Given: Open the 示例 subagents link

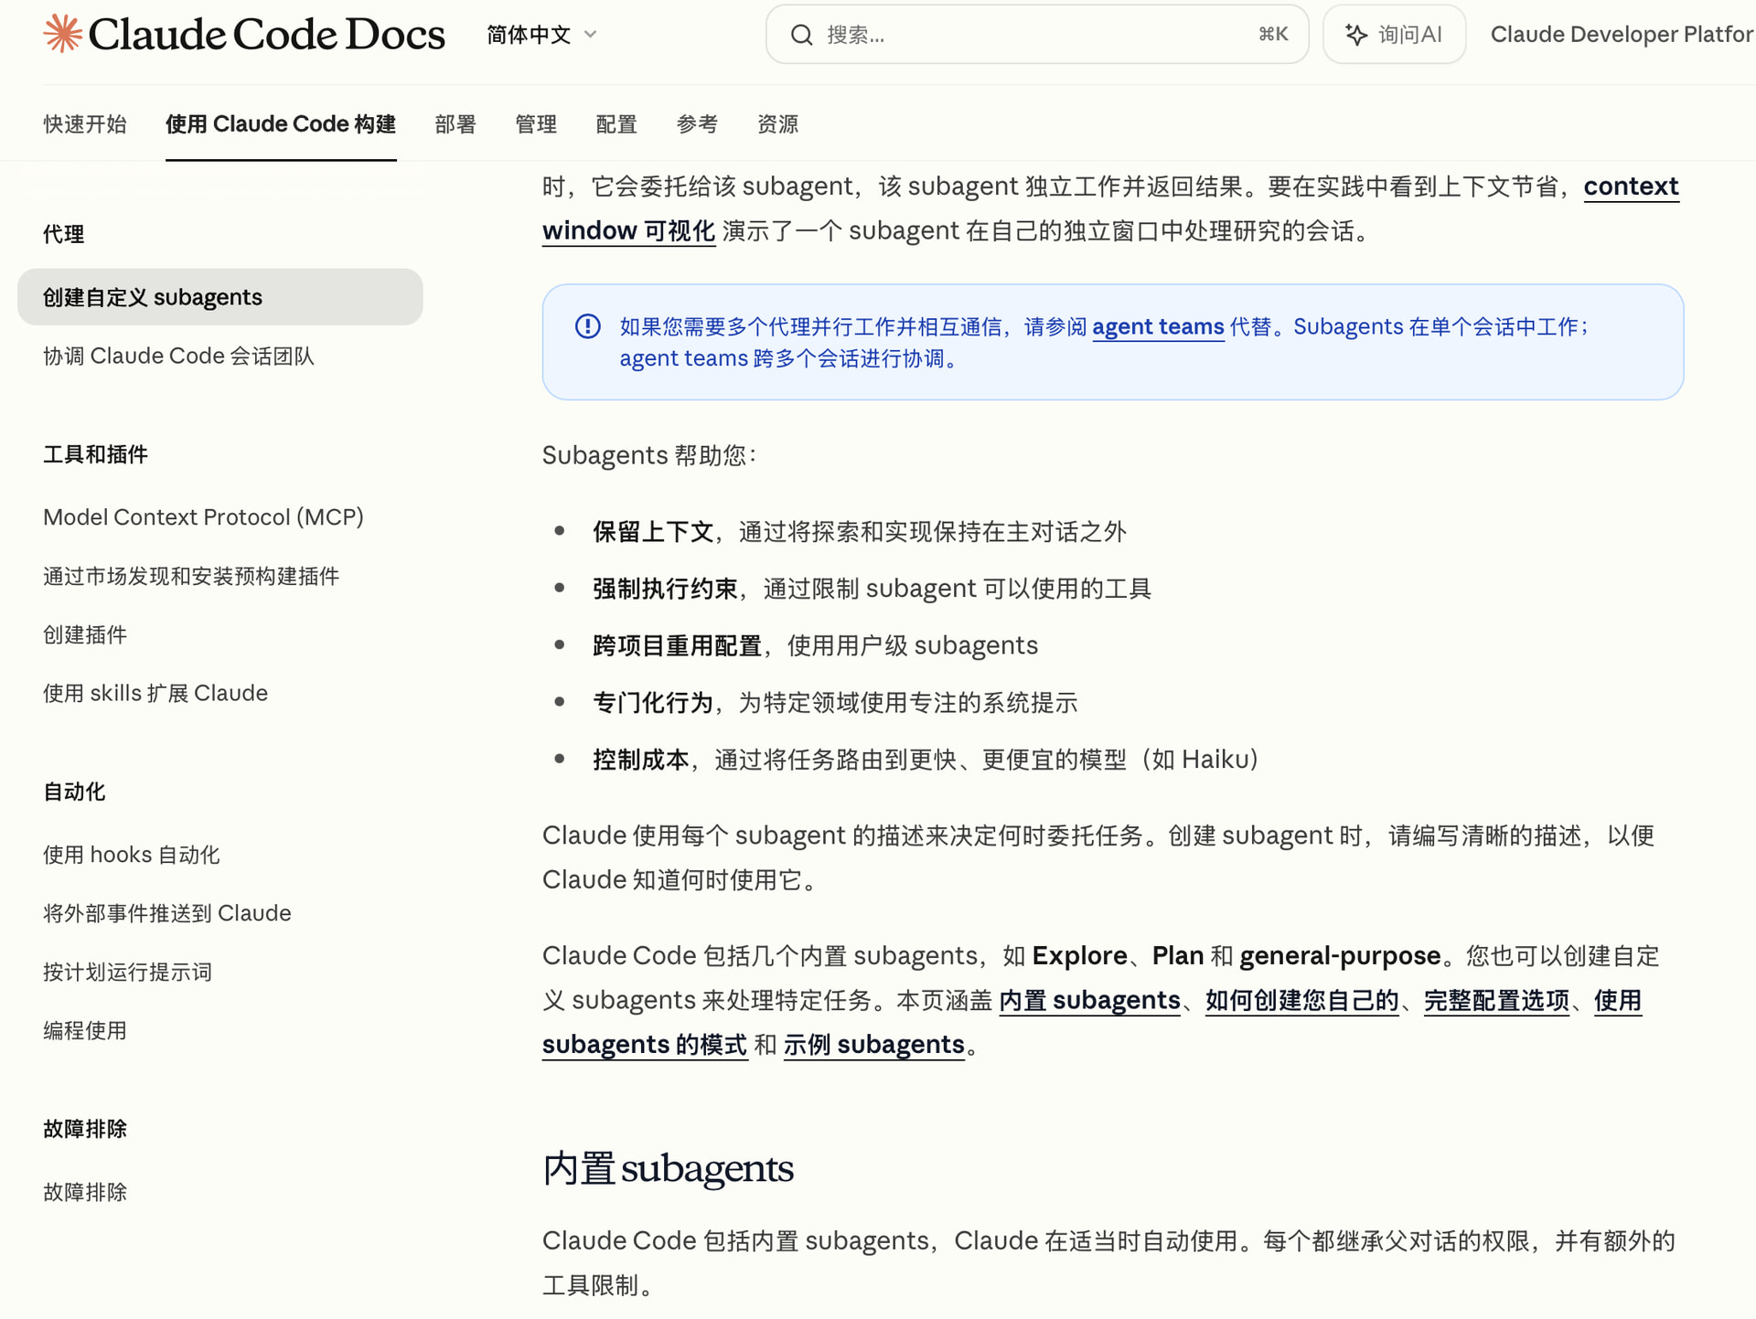Looking at the screenshot, I should [x=873, y=1044].
